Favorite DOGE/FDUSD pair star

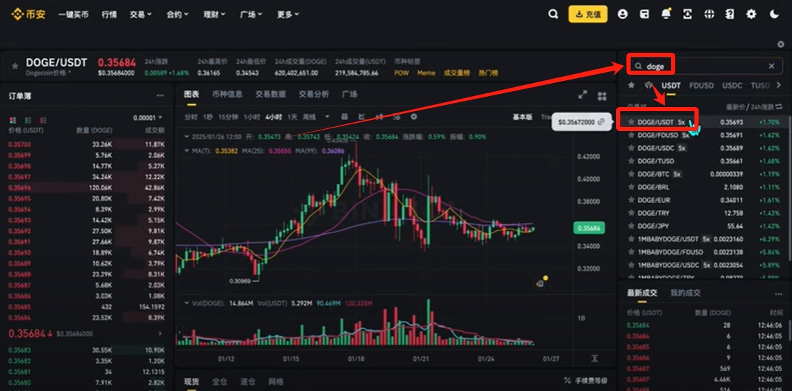click(631, 135)
